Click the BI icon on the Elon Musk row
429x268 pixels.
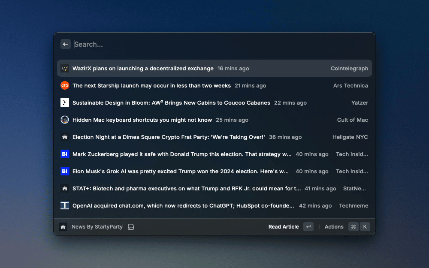pyautogui.click(x=65, y=171)
